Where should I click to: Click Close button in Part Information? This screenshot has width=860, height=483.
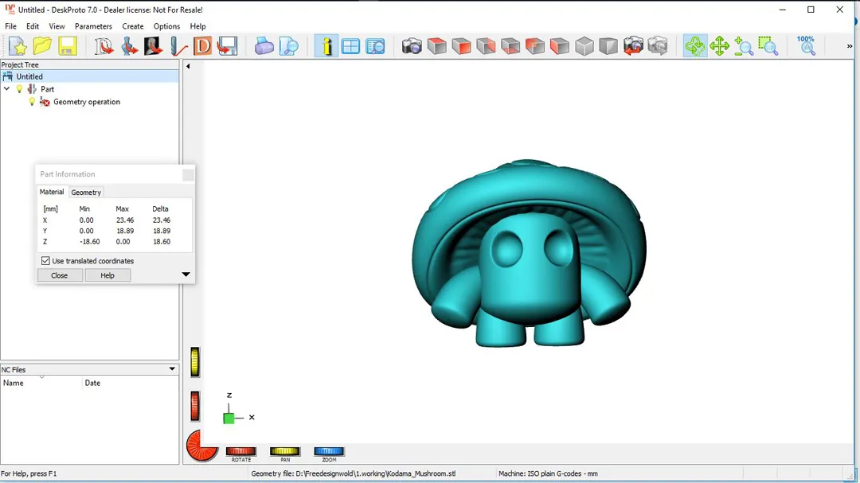coord(59,275)
